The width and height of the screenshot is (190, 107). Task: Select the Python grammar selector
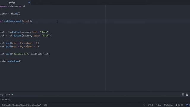(158, 105)
